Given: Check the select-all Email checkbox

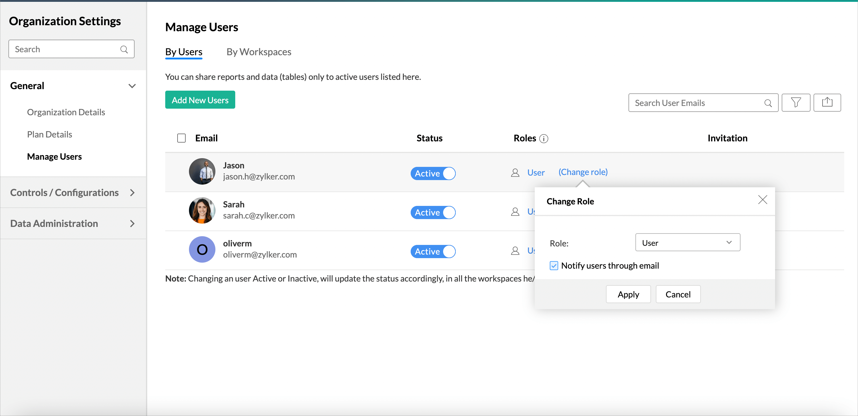Looking at the screenshot, I should pos(181,138).
